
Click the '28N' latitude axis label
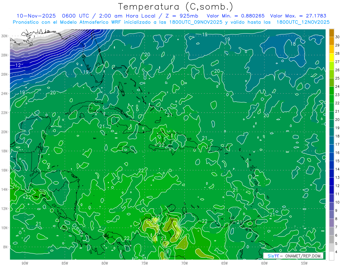point(5,55)
